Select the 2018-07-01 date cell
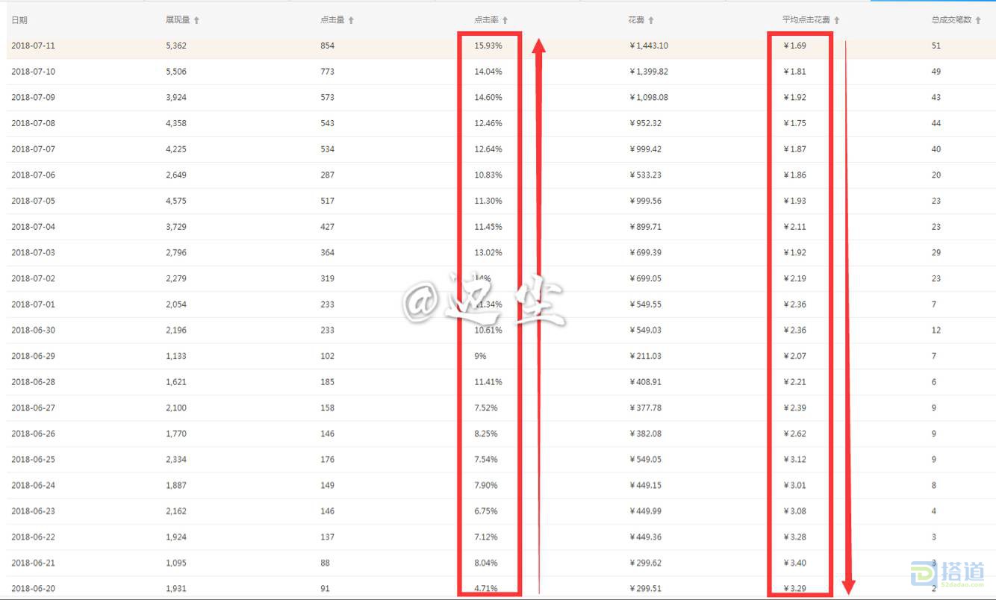This screenshot has width=996, height=600. click(x=33, y=304)
